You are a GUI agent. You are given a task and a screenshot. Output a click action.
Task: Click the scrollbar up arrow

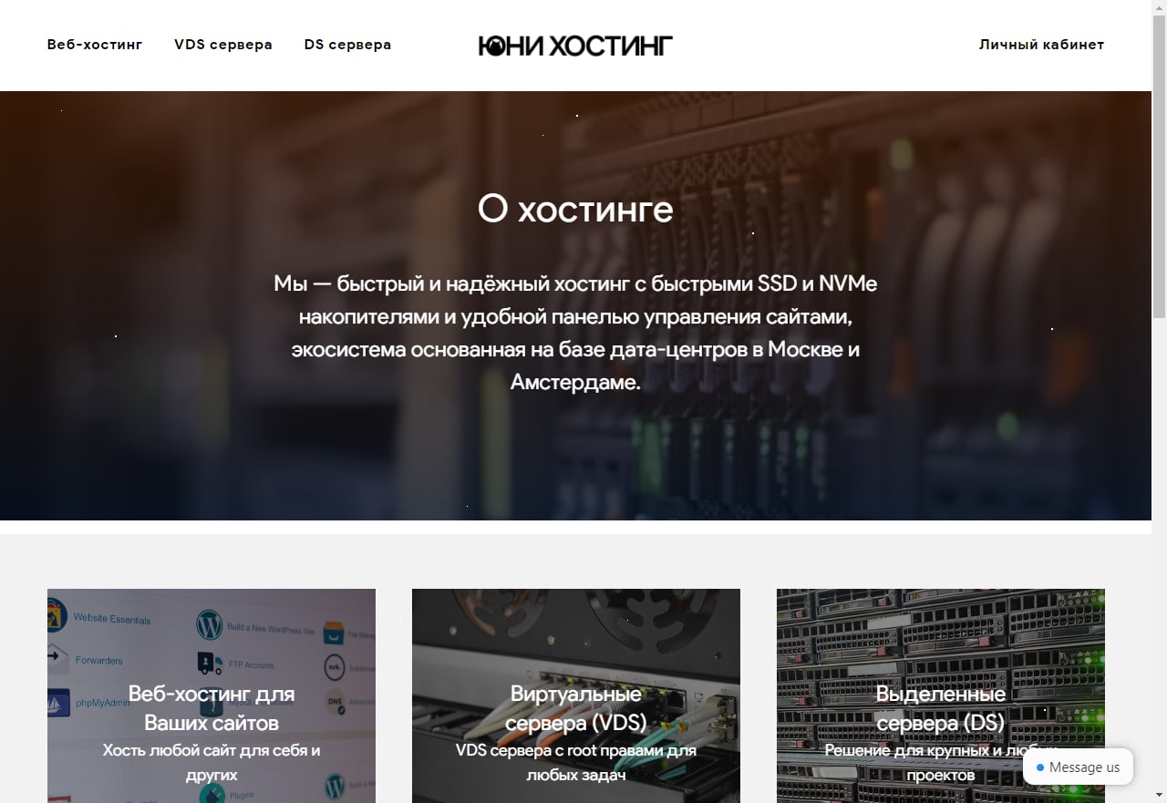(1159, 5)
